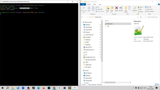Click the Open button in ribbon
The image size is (160, 90).
140,7
